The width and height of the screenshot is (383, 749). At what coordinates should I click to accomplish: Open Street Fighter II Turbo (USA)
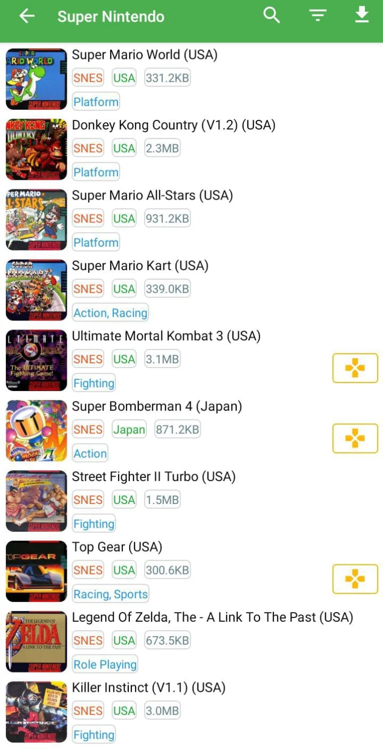click(x=153, y=477)
